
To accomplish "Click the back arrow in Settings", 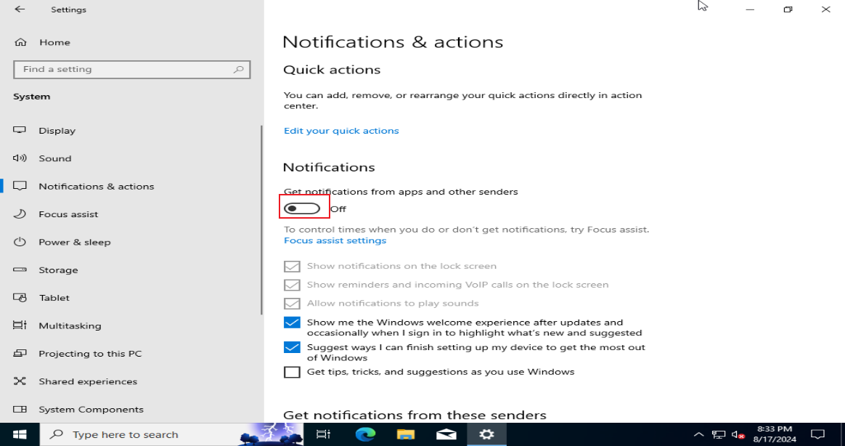I will [20, 9].
